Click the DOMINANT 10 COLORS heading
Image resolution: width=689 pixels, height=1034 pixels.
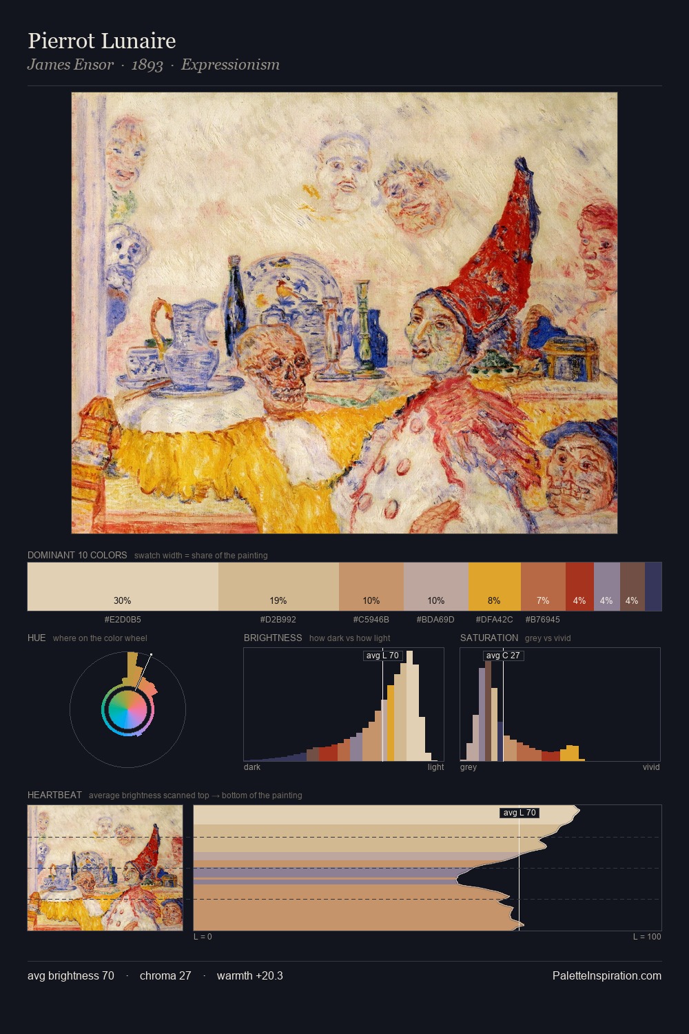point(77,555)
